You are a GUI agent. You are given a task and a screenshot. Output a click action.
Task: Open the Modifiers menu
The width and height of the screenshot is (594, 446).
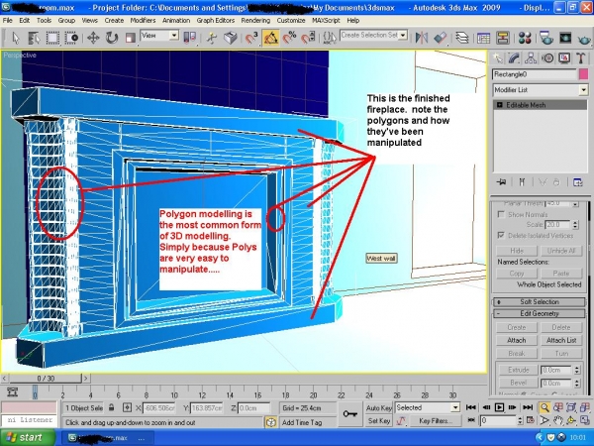pyautogui.click(x=143, y=21)
